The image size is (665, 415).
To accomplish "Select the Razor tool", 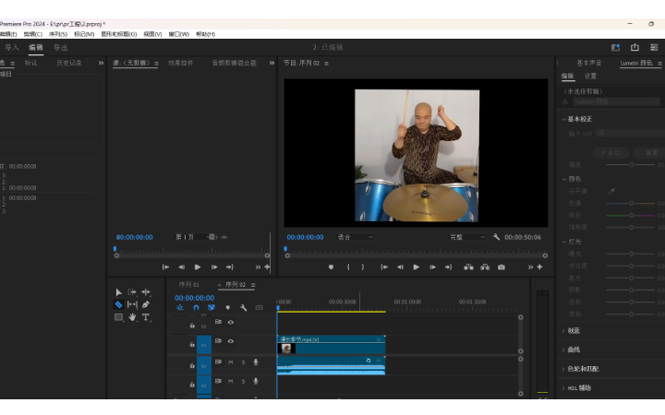I will coord(119,304).
